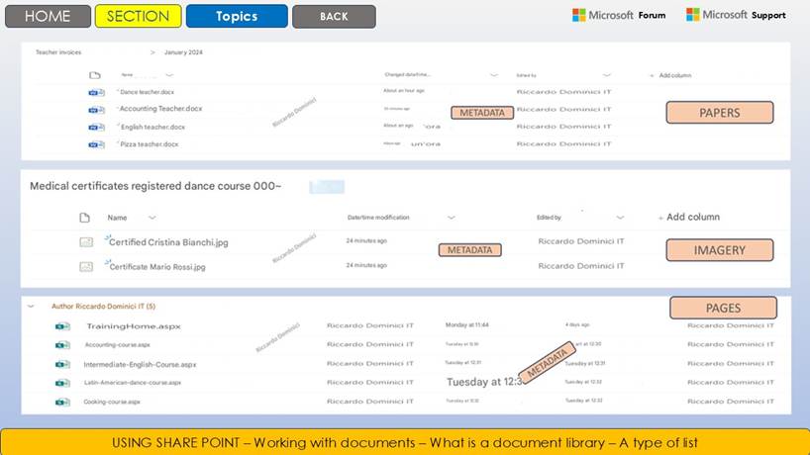Screen dimensions: 810x455
Task: Click Add column in medical certificates list
Action: (x=688, y=217)
